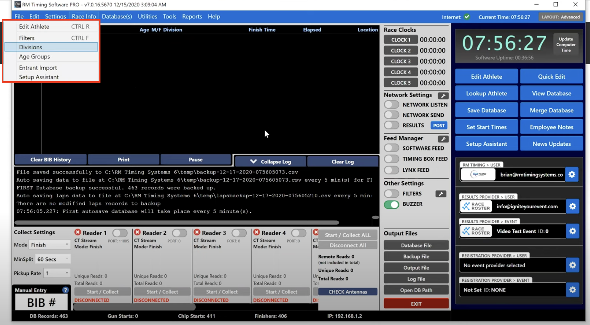Open the Mode dropdown in Collect Settings
The image size is (590, 325).
[x=50, y=245]
